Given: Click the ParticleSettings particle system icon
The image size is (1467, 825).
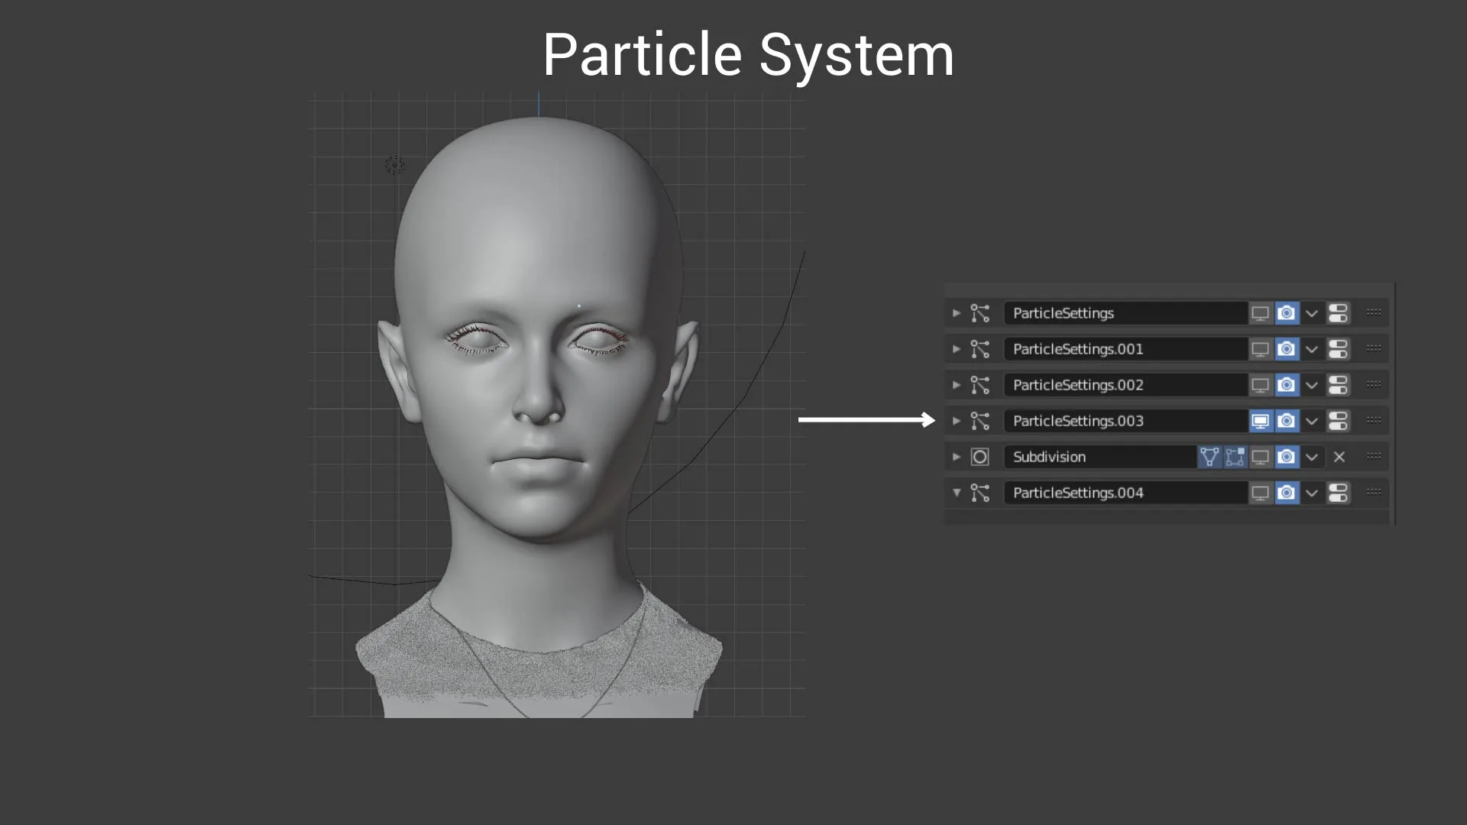Looking at the screenshot, I should click(x=980, y=313).
